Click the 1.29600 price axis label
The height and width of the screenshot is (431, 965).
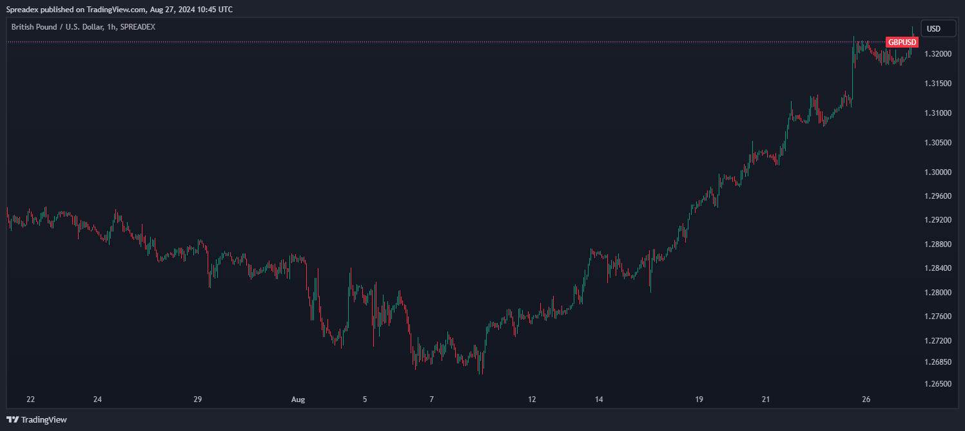937,196
